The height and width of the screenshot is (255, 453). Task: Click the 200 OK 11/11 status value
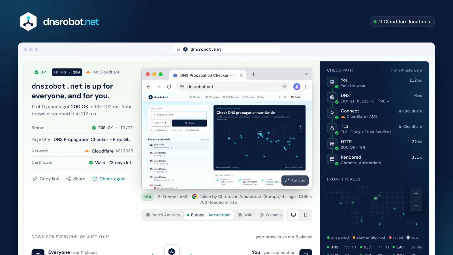click(x=112, y=128)
